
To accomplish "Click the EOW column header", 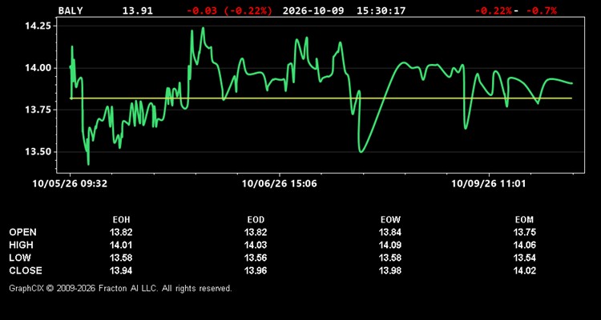I will click(x=390, y=220).
